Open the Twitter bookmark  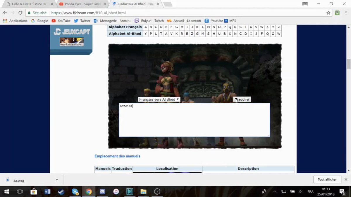click(82, 21)
